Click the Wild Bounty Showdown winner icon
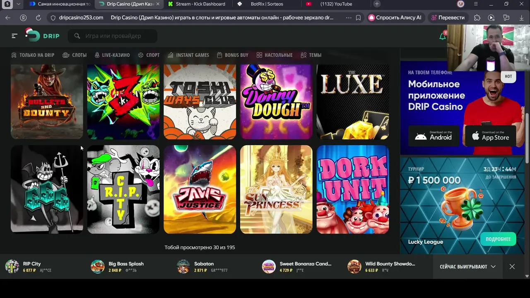530x298 pixels. [x=354, y=267]
